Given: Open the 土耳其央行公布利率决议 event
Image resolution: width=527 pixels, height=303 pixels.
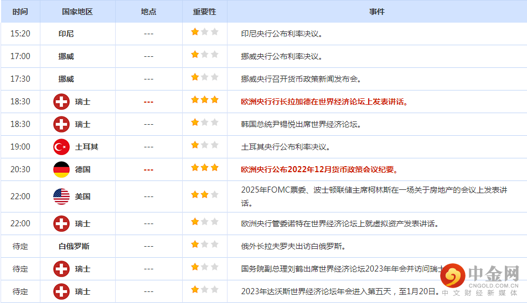Looking at the screenshot, I should click(x=286, y=147).
